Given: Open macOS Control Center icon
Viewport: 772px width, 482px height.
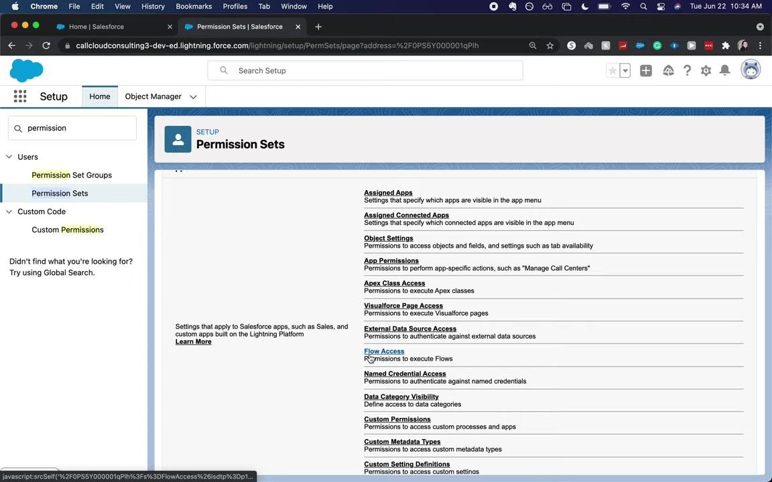Looking at the screenshot, I should (x=660, y=7).
